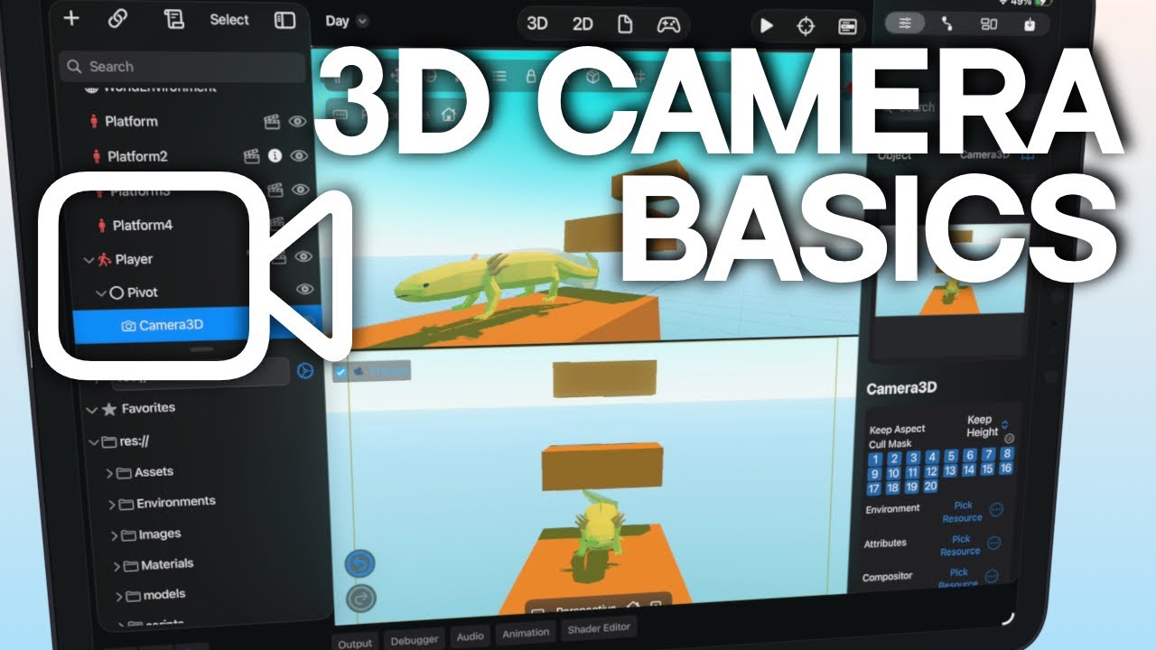Run the project with the play button

coord(767,25)
